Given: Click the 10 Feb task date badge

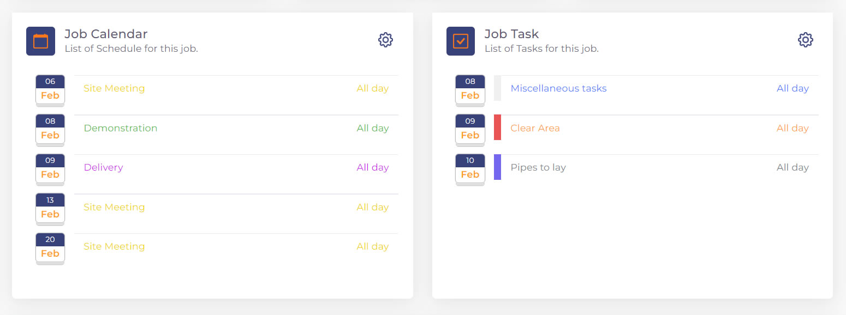Looking at the screenshot, I should (x=469, y=167).
